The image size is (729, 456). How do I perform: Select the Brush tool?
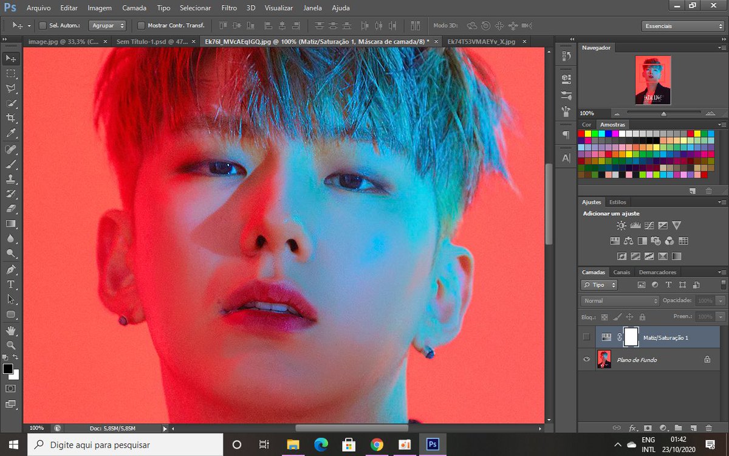[11, 164]
